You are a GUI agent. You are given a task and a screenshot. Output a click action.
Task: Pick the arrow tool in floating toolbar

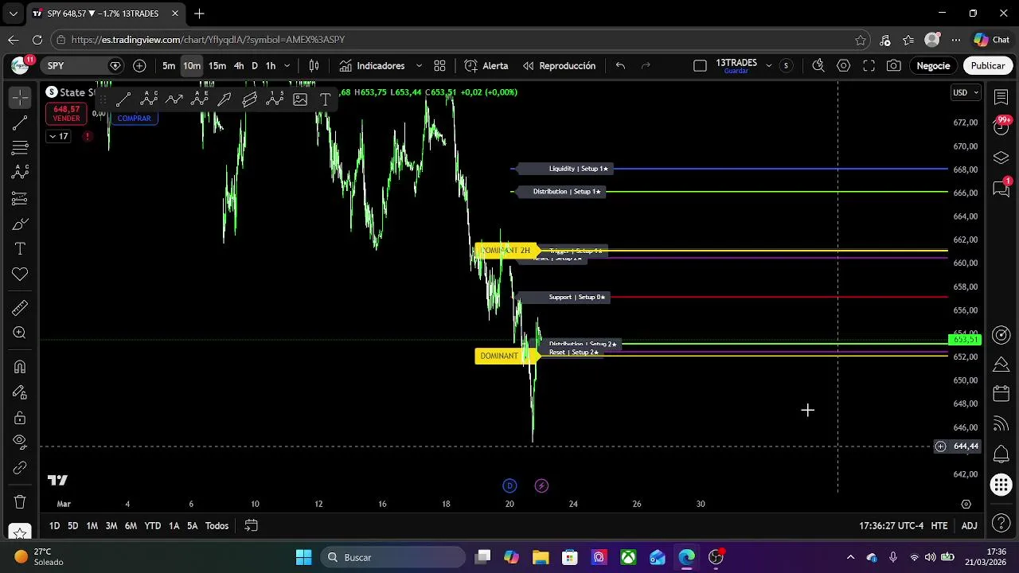(x=224, y=99)
